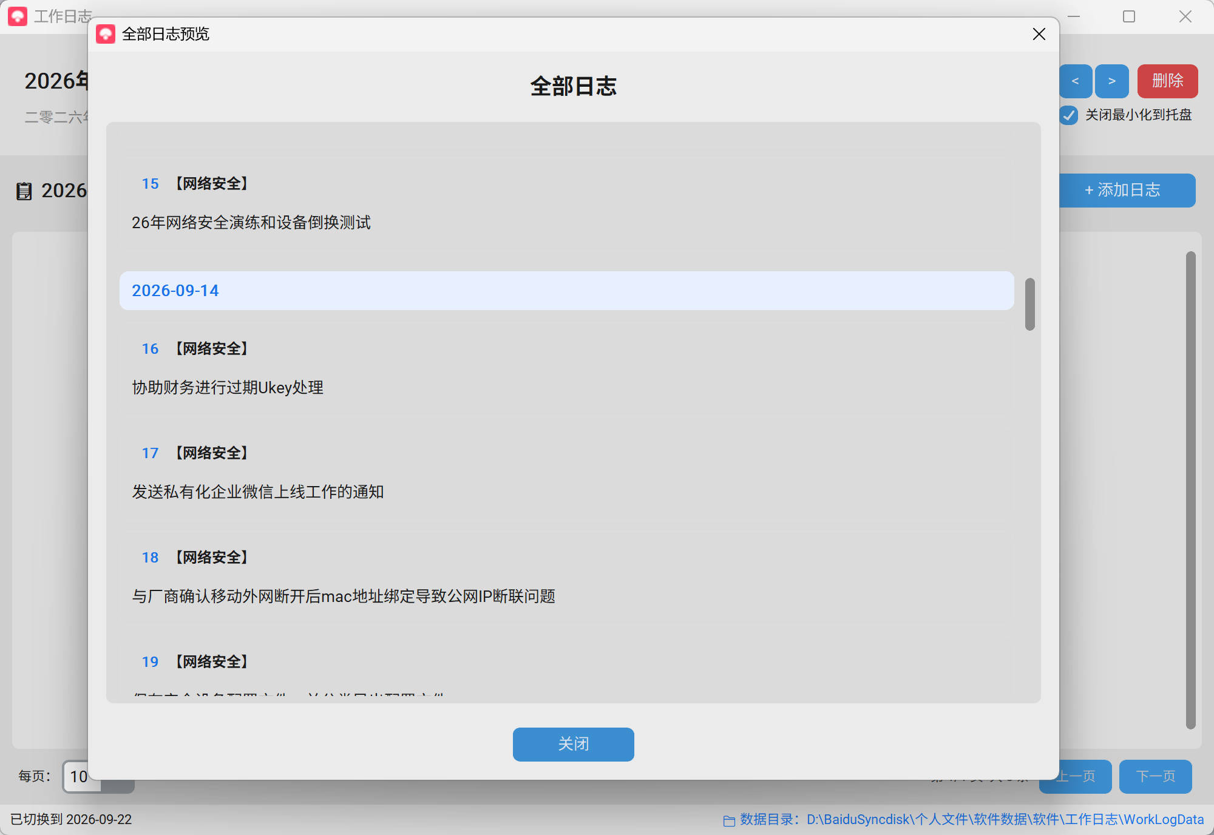Maximize the 工作日志 main window
This screenshot has width=1214, height=835.
click(x=1129, y=16)
